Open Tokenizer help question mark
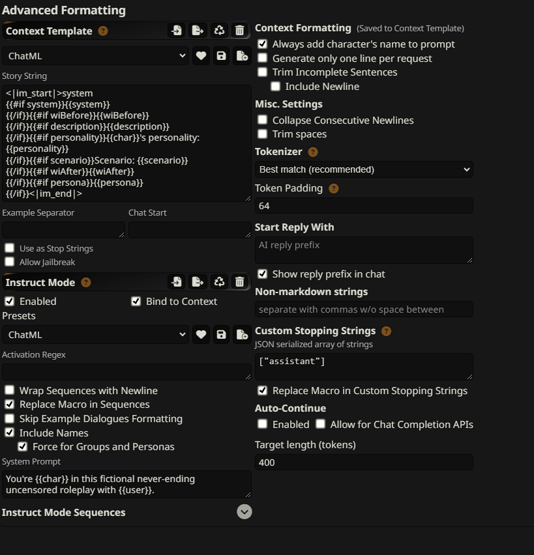The width and height of the screenshot is (534, 555). [312, 152]
